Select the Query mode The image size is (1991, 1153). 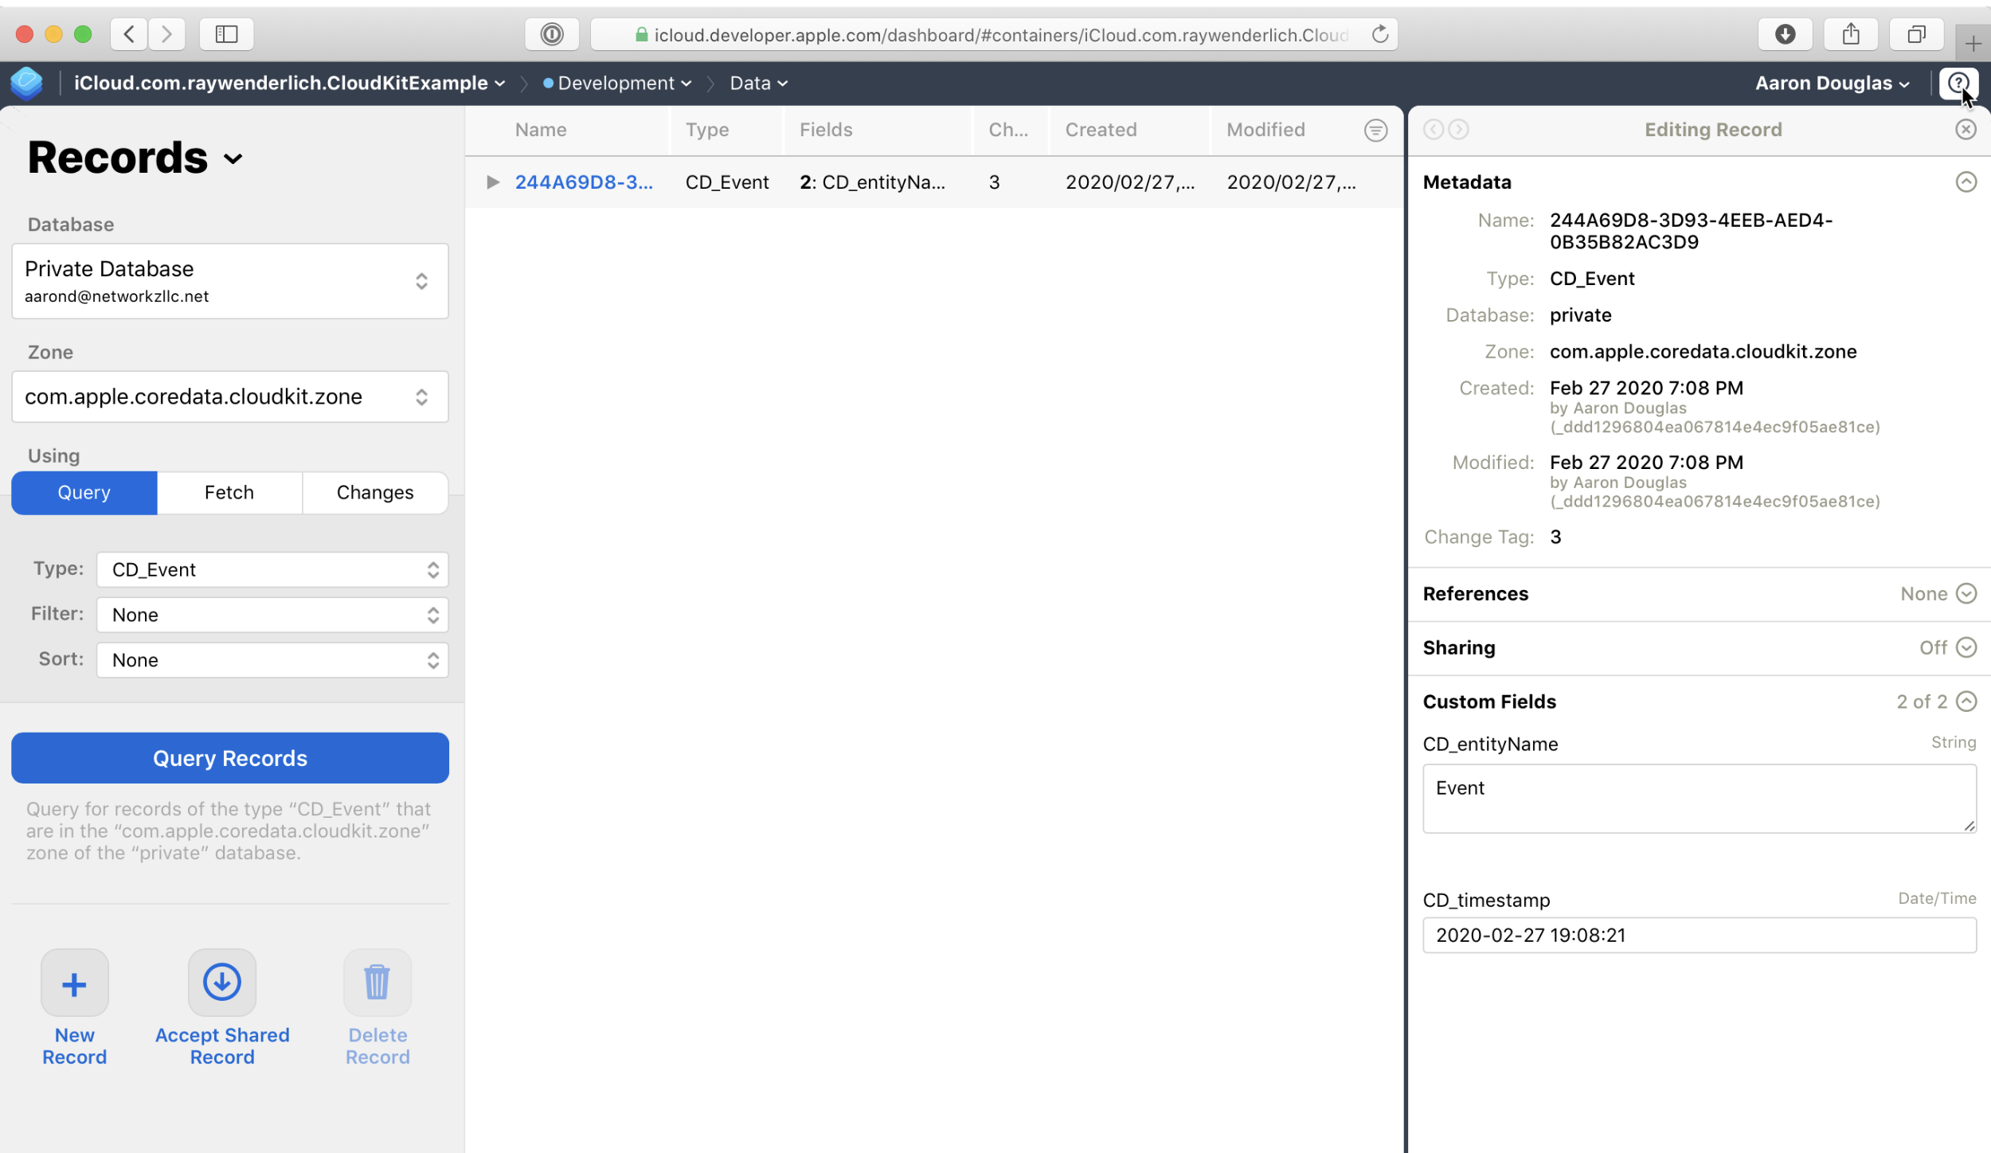84,493
